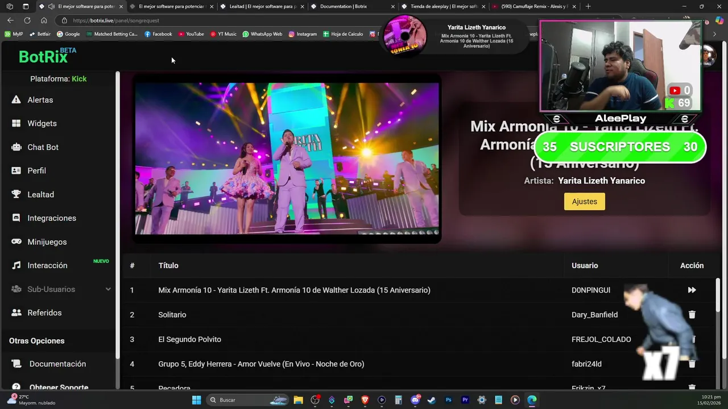Screen dimensions: 728x409
Task: Expand the Sub-Usuarios chevron
Action: [108, 289]
